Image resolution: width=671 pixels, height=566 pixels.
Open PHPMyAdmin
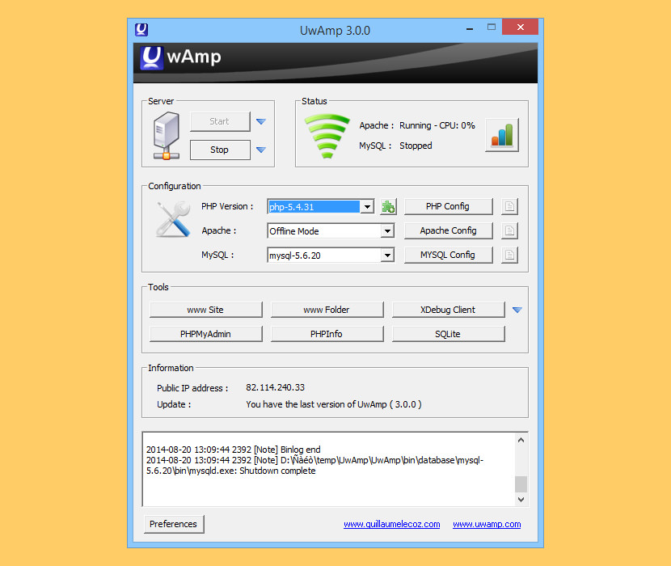pos(205,334)
